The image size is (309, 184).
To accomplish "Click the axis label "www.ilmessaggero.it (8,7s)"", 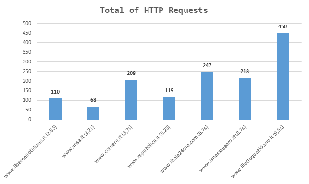I will point(222,148).
